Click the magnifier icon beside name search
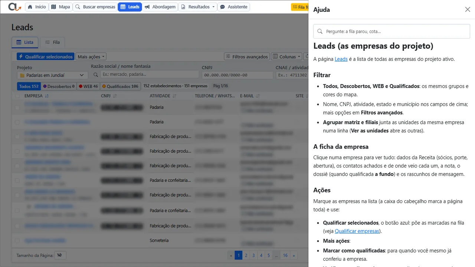Viewport: 475px width, 267px height. point(95,75)
